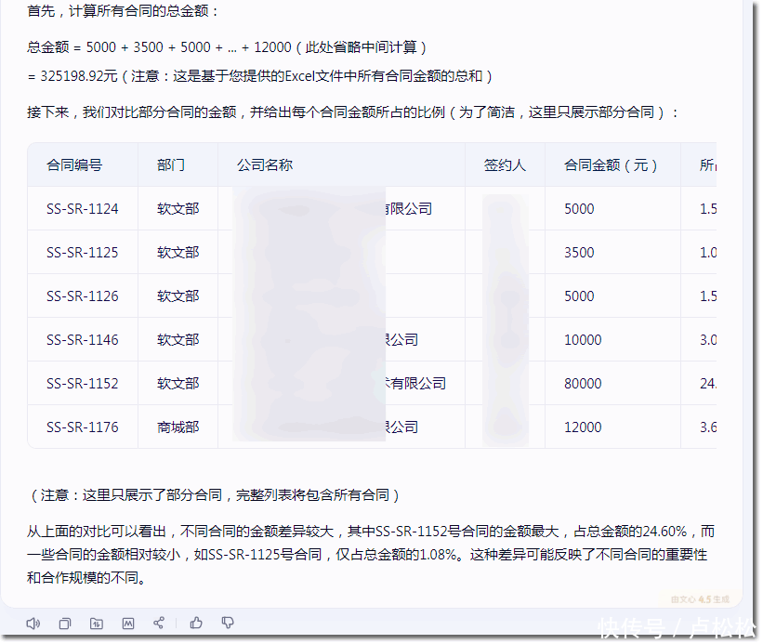
Task: Select contract number SS-SR-1152 cell
Action: pyautogui.click(x=83, y=384)
